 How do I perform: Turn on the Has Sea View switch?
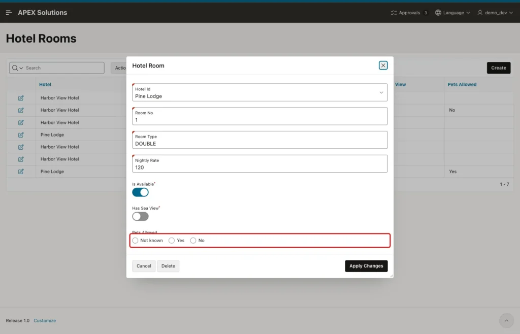point(140,216)
